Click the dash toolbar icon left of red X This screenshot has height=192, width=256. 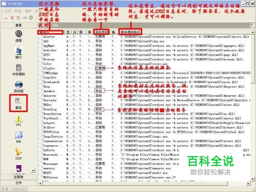[x=6, y=18]
